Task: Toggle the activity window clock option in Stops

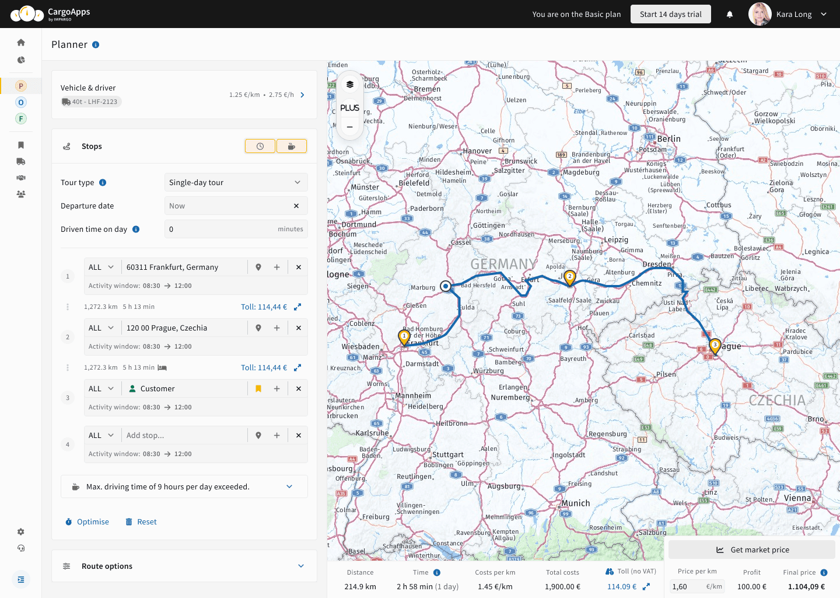Action: [x=260, y=145]
